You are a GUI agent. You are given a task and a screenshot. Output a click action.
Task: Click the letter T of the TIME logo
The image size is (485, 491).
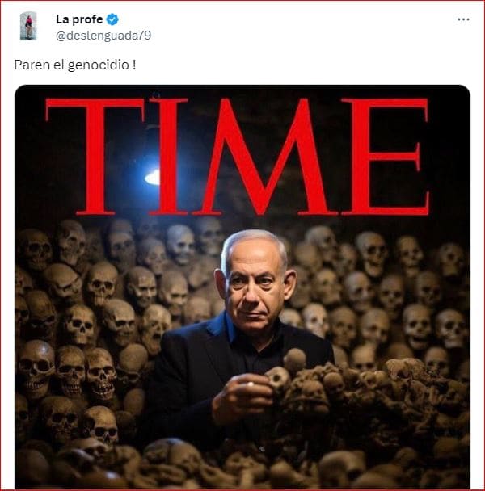coord(95,157)
